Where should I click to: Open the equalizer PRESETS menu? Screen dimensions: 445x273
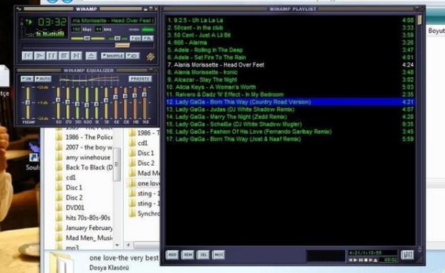point(140,78)
